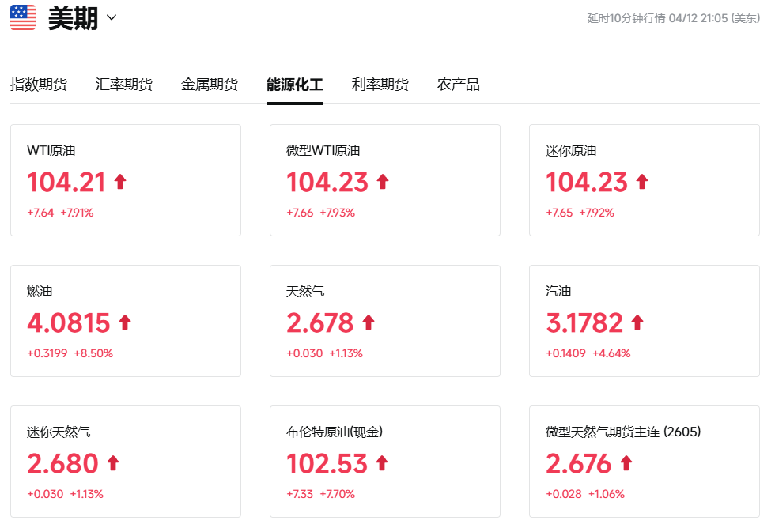Click the +8.50% percent change
This screenshot has width=775, height=528.
pos(93,353)
